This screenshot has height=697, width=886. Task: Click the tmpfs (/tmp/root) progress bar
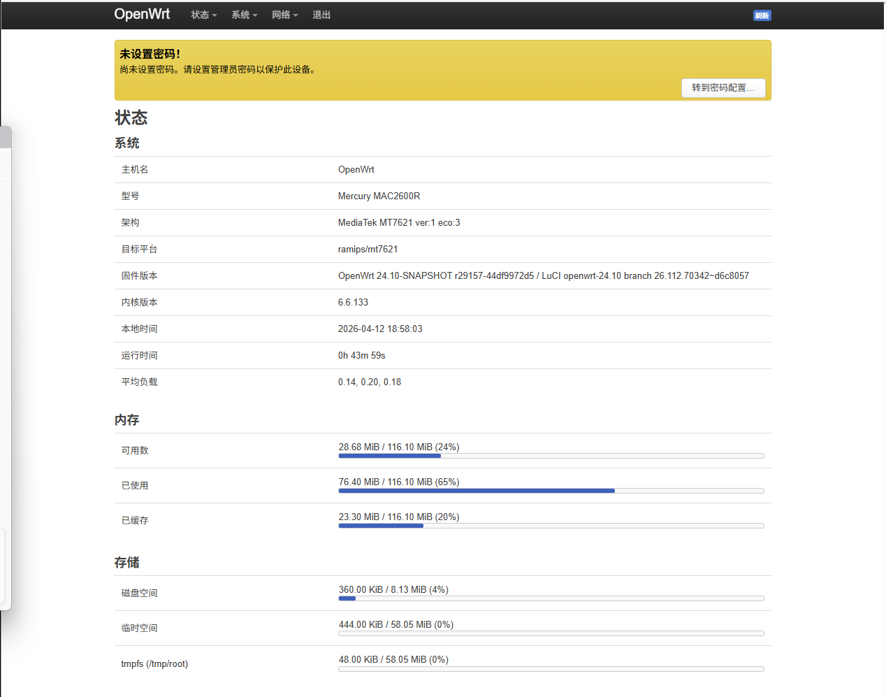coord(551,669)
